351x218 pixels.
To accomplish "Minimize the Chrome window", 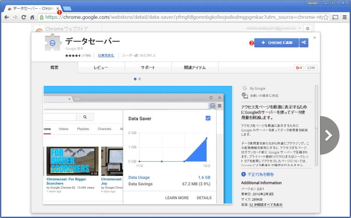I will tap(326, 3).
